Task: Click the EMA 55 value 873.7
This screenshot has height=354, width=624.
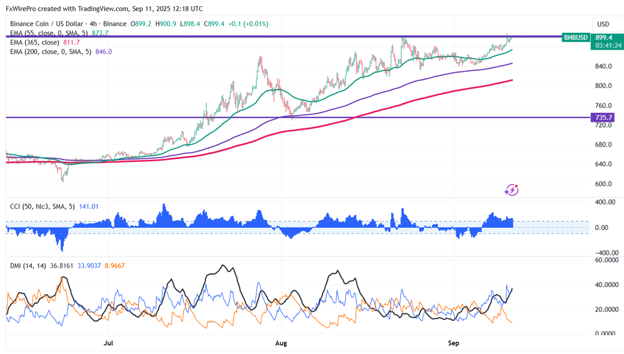Action: click(100, 33)
